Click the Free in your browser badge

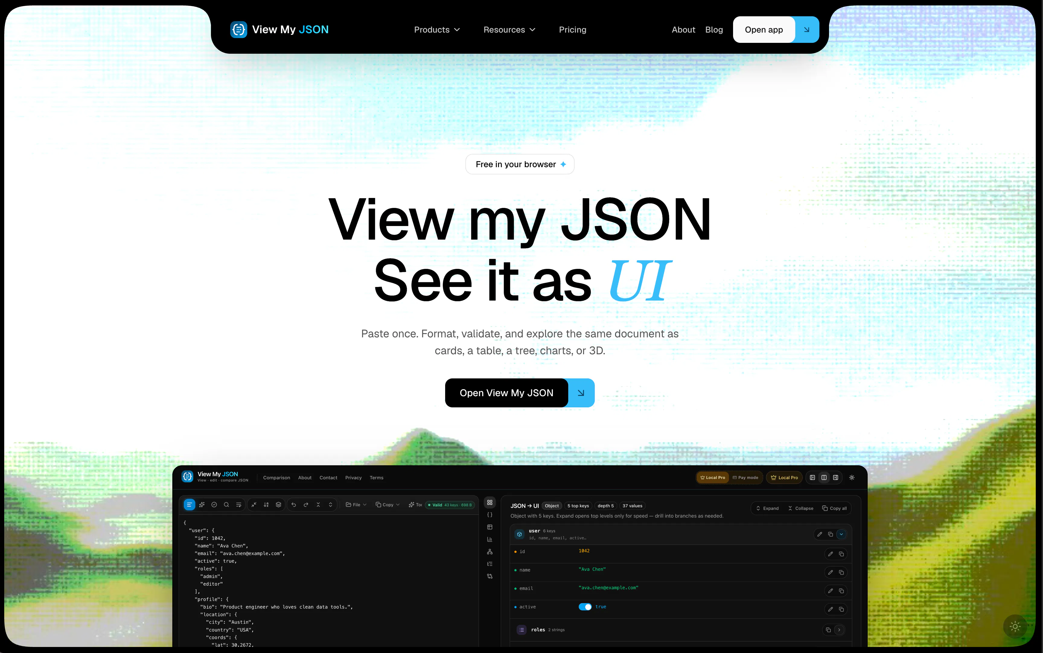[x=520, y=164]
